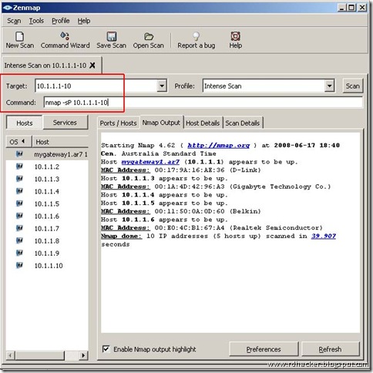Select host 10.1.1.5 in list
This screenshot has height=373, width=373.
click(47, 203)
